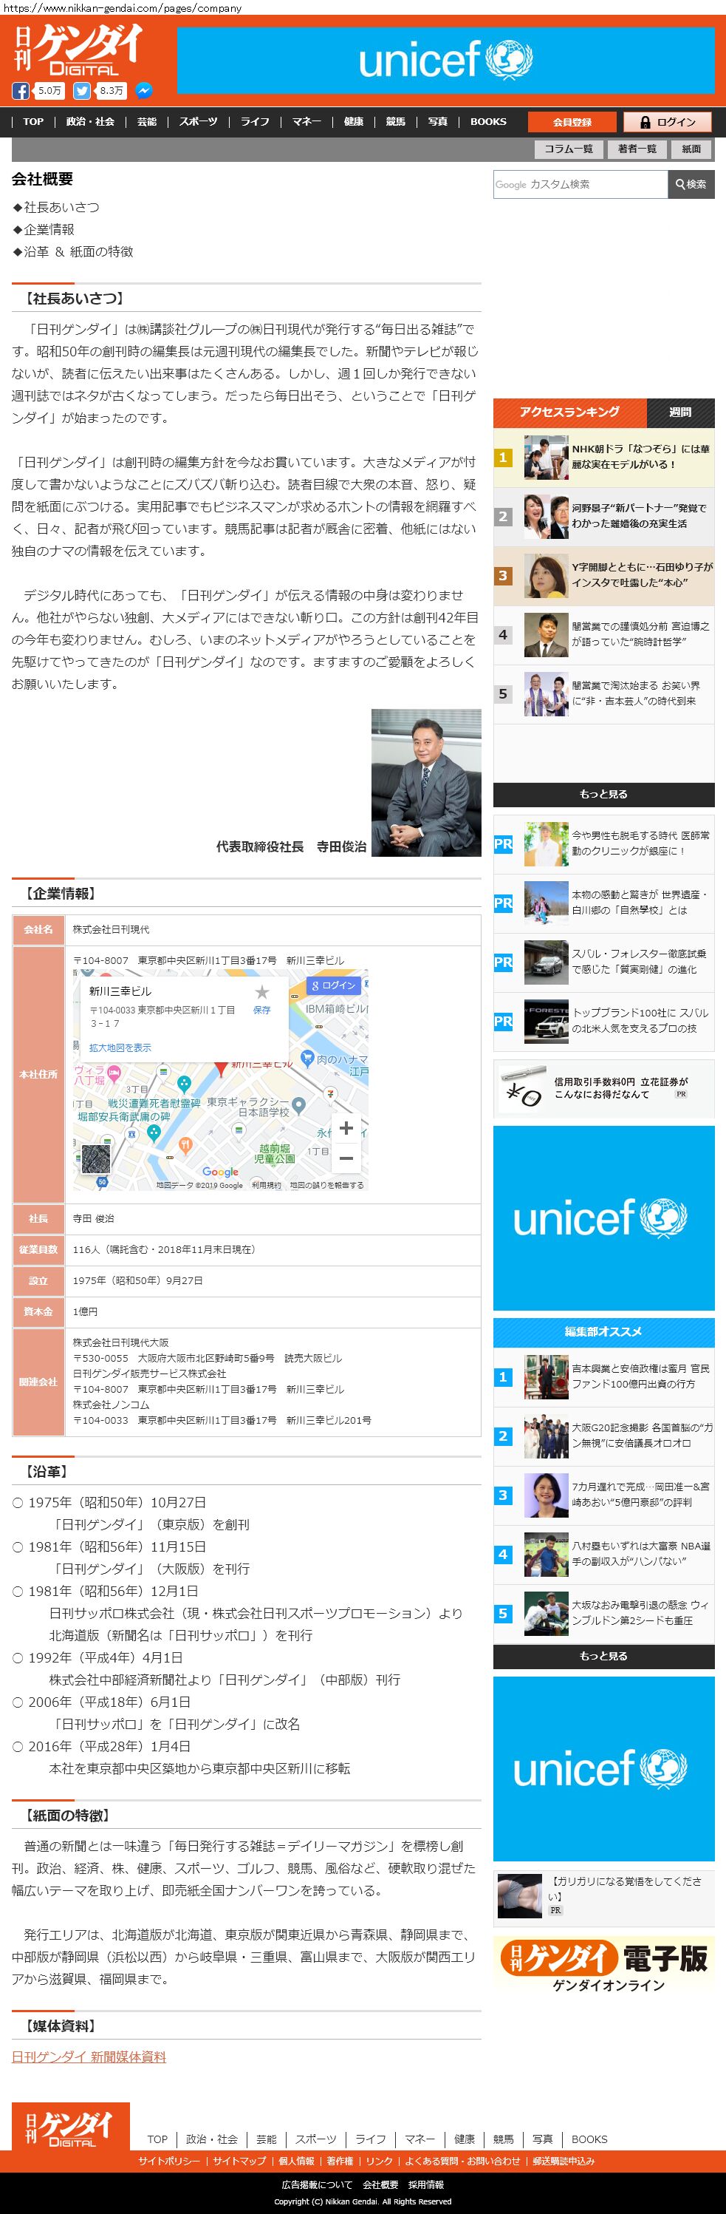
Task: Select the アクセスランキング tab
Action: click(x=569, y=412)
